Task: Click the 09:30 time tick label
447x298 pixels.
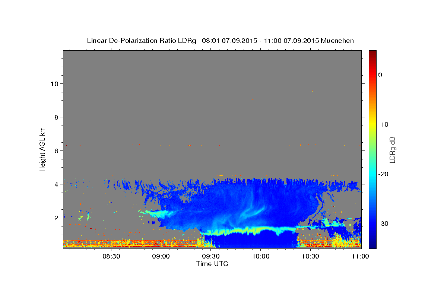Action: [x=210, y=257]
